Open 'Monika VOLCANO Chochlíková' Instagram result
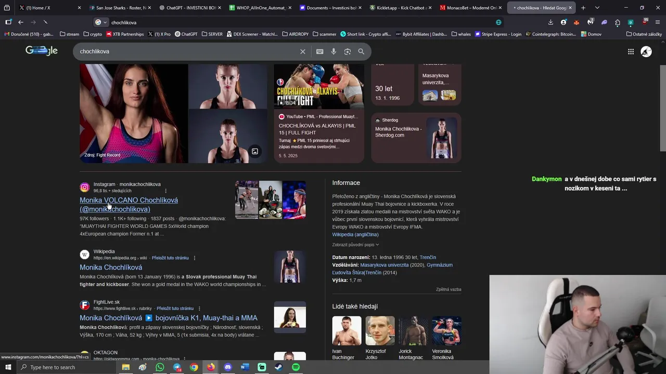Image resolution: width=666 pixels, height=374 pixels. 129,205
